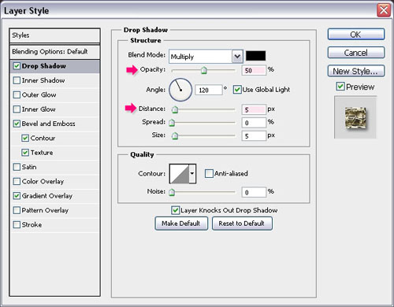The width and height of the screenshot is (394, 307).
Task: Uncheck the Drop Shadow checkbox
Action: pos(17,66)
